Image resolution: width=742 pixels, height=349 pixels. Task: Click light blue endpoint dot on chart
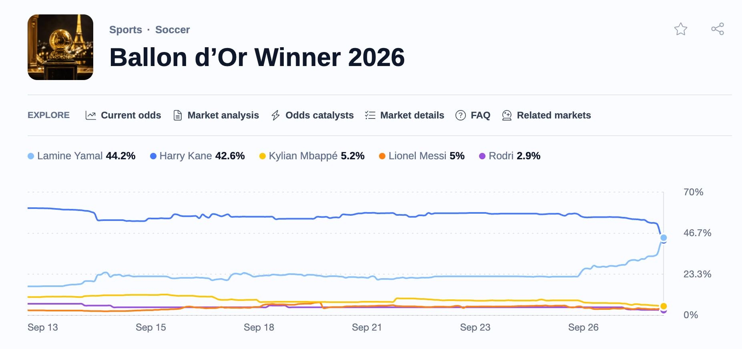click(664, 238)
